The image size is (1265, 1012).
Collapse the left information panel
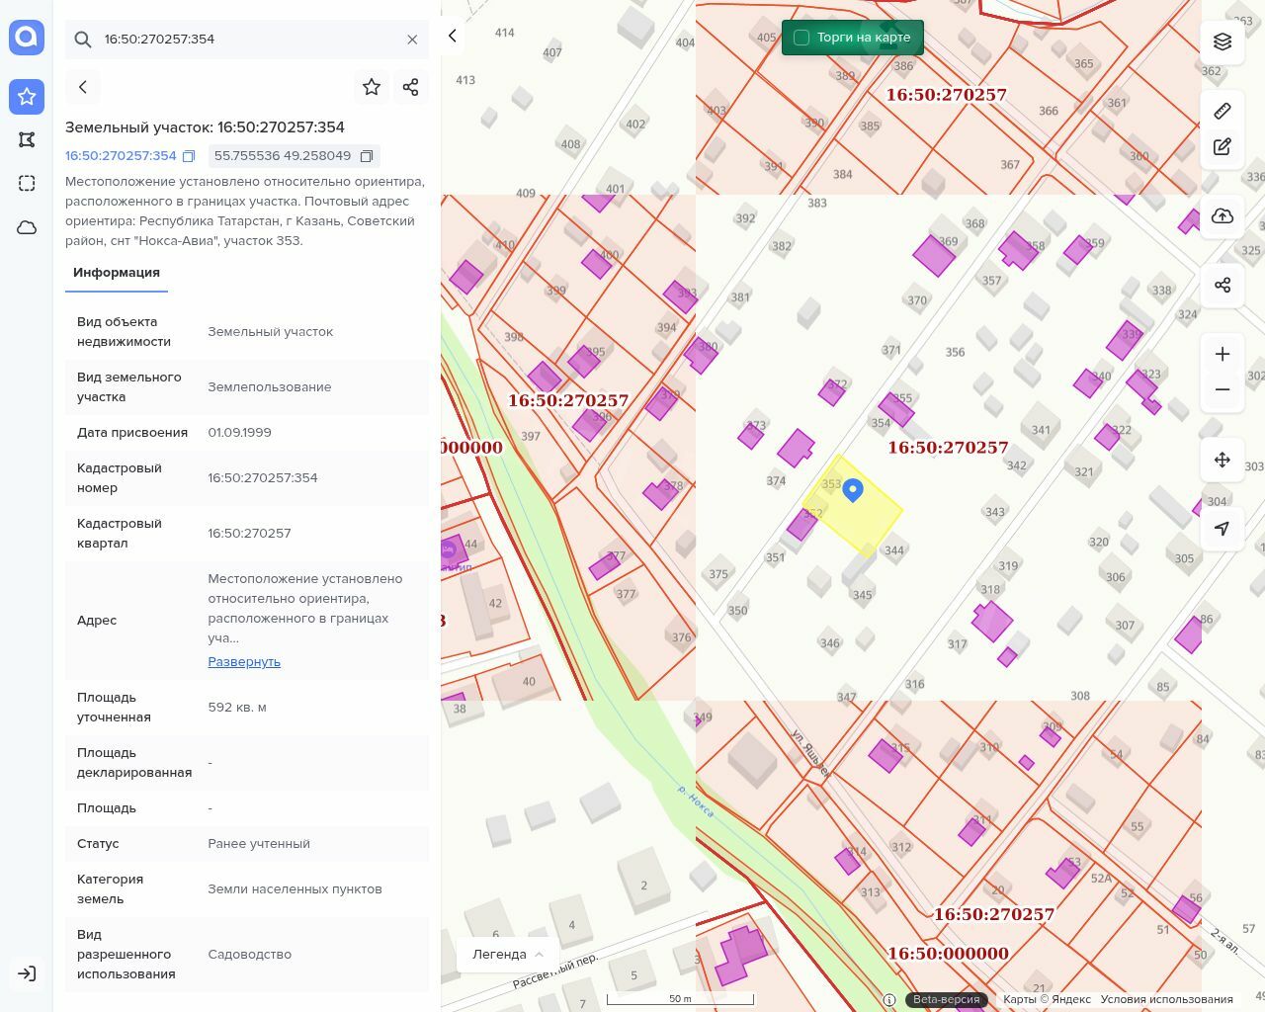(453, 36)
